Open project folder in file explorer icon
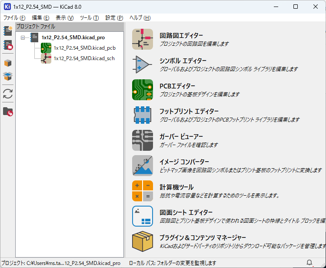Screen dimensions: 326x268 coord(7,112)
